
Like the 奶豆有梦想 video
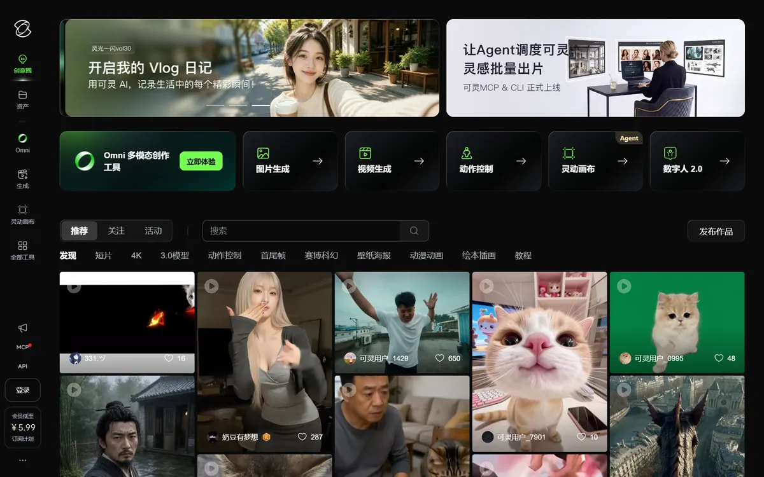[x=302, y=437]
